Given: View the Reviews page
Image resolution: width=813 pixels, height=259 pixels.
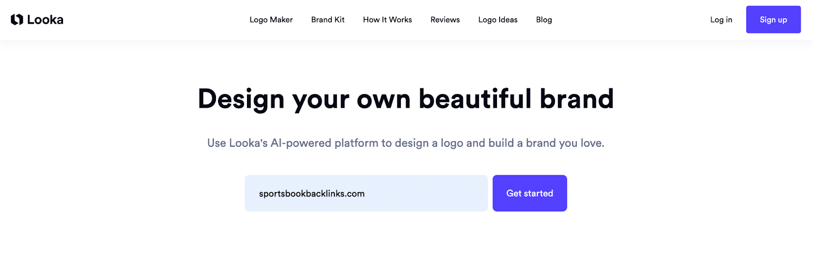Looking at the screenshot, I should 445,20.
